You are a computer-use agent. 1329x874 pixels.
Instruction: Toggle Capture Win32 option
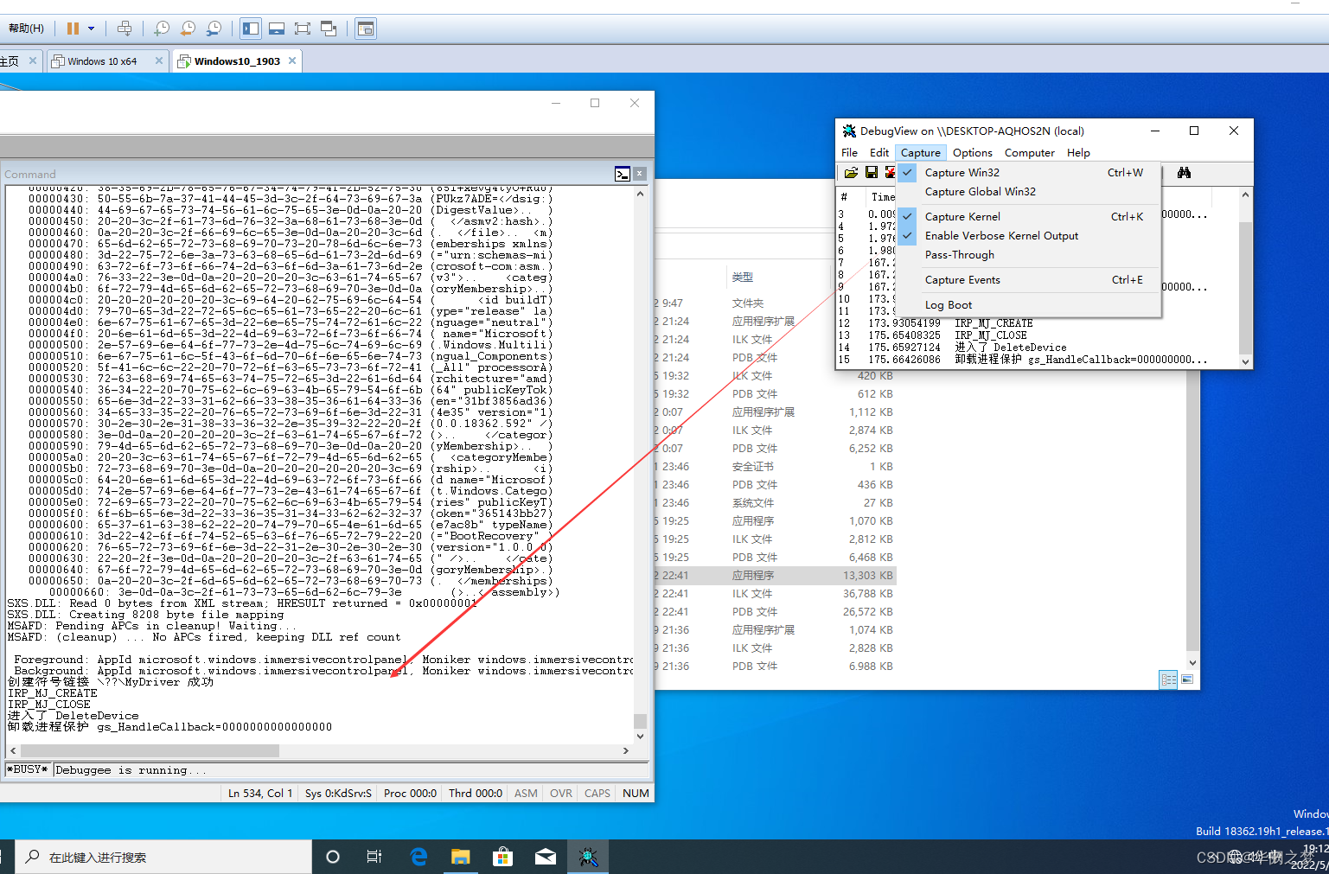coord(1028,172)
